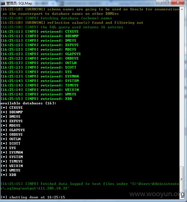
Task: Click the '[*] DBSNMP' database entry
Action: pos(12,112)
